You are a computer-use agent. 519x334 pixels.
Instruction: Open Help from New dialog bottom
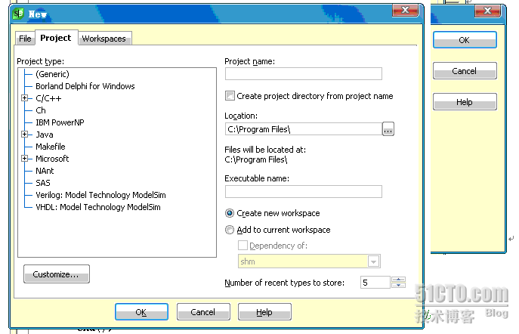tap(264, 312)
